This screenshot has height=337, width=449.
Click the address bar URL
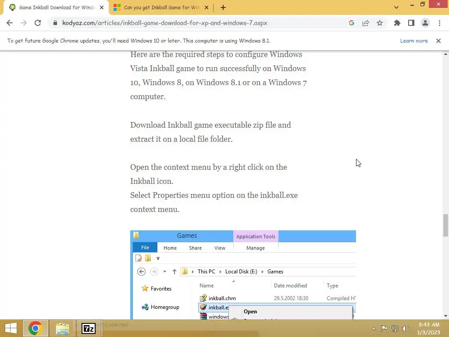[165, 23]
